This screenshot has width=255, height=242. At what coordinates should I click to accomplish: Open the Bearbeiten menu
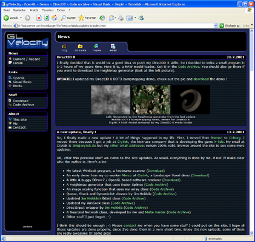pyautogui.click(x=19, y=10)
